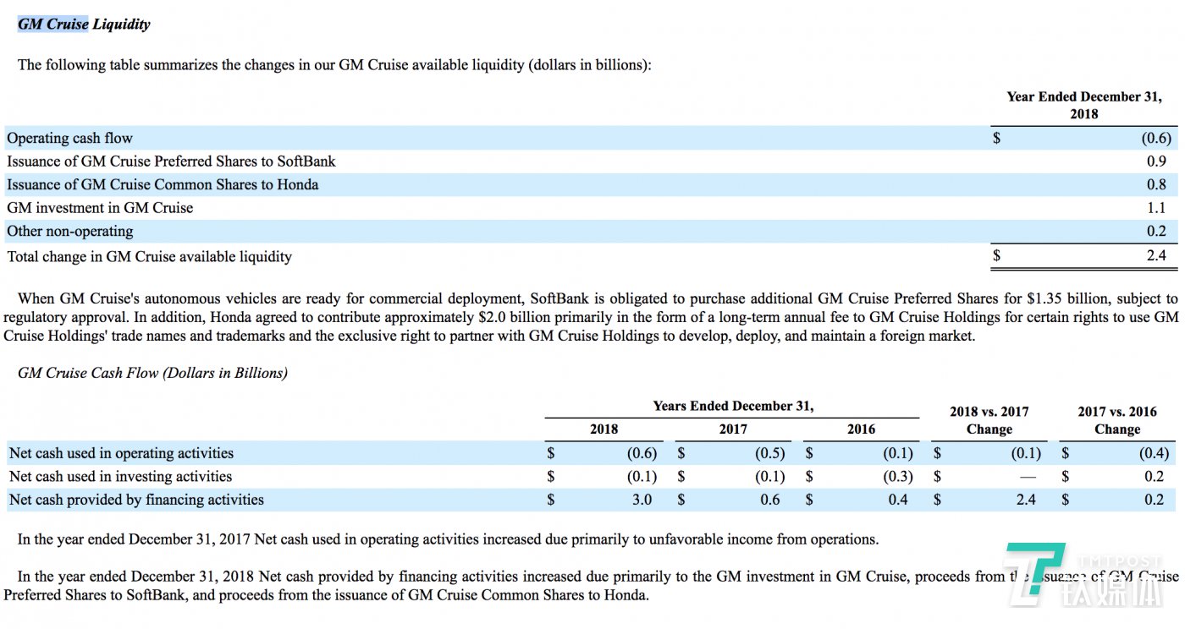Click the 3.0 financing activities value for 2018
Screen dimensions: 1185x629
point(642,500)
